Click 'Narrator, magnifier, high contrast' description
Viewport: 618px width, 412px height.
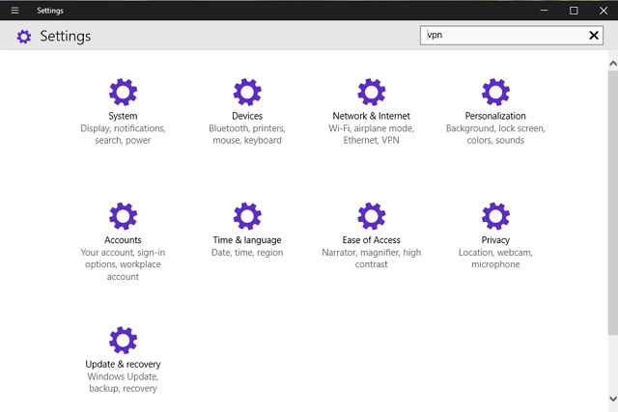coord(371,259)
